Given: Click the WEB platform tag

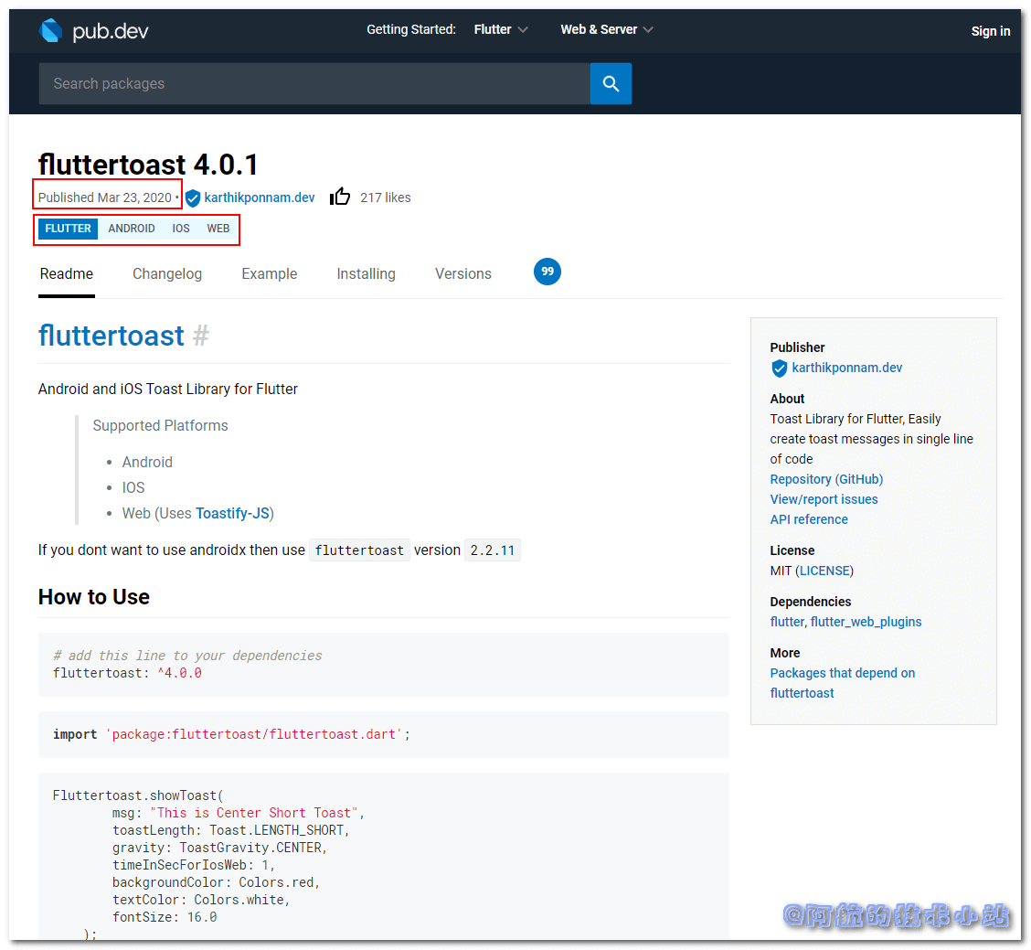Looking at the screenshot, I should click(218, 229).
